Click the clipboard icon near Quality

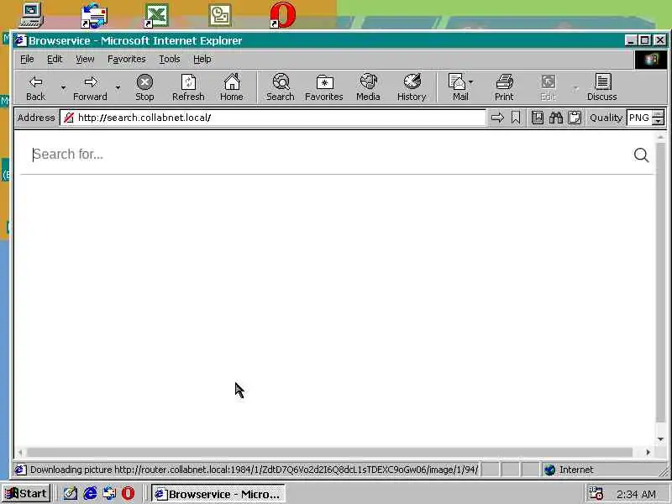[575, 118]
